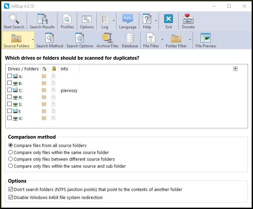
Task: Expand the Folder Filter dropdown arrow
Action: [190, 39]
